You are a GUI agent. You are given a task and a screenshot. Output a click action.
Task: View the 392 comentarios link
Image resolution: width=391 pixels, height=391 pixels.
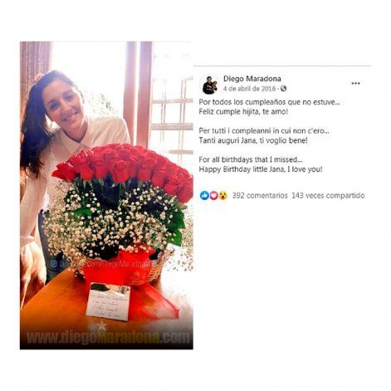(x=260, y=196)
